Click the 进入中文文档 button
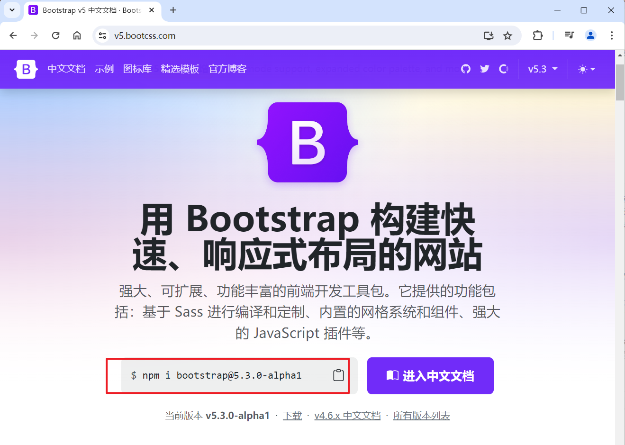Image resolution: width=625 pixels, height=445 pixels. click(x=430, y=376)
